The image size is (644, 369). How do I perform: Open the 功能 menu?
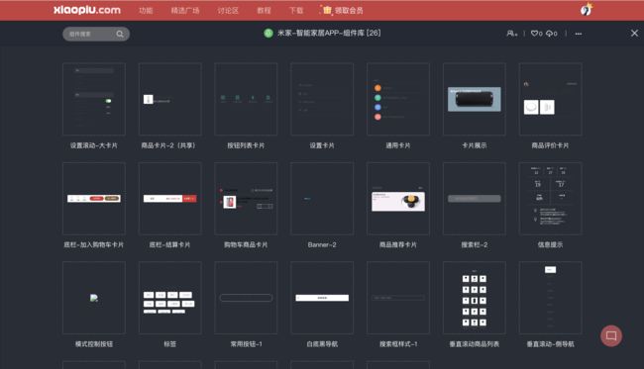point(146,10)
